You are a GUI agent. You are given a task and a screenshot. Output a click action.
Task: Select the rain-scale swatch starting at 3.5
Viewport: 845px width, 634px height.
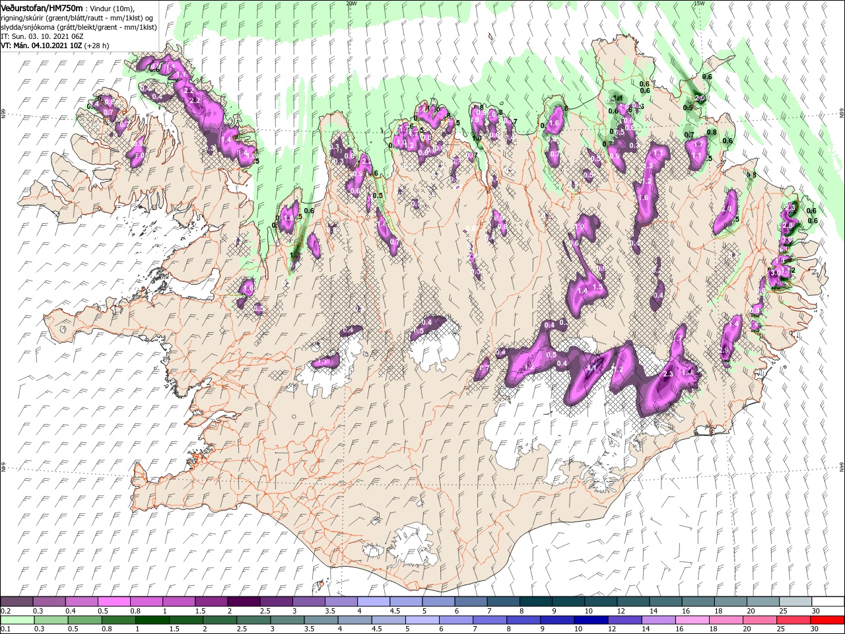click(321, 620)
